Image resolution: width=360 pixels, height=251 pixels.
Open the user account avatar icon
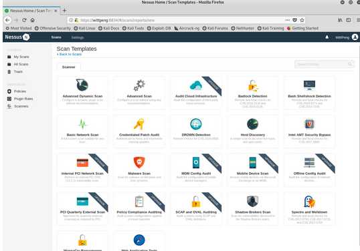pyautogui.click(x=355, y=37)
